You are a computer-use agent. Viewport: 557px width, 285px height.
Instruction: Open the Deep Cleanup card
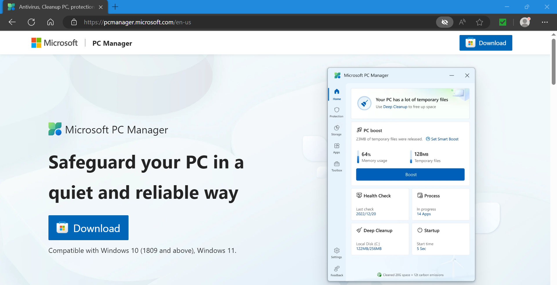tap(380, 239)
